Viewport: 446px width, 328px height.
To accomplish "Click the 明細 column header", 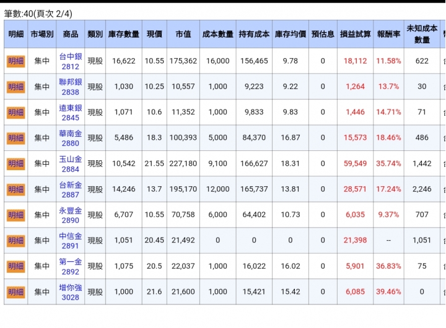I will point(16,34).
